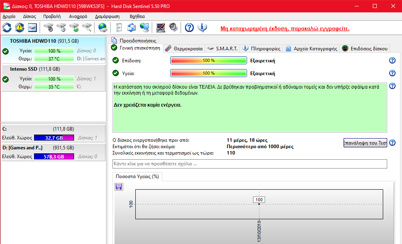Screen dimensions: 402x244
Task: Click the Επίδοση 100 % performance bar
Action: [x=209, y=60]
